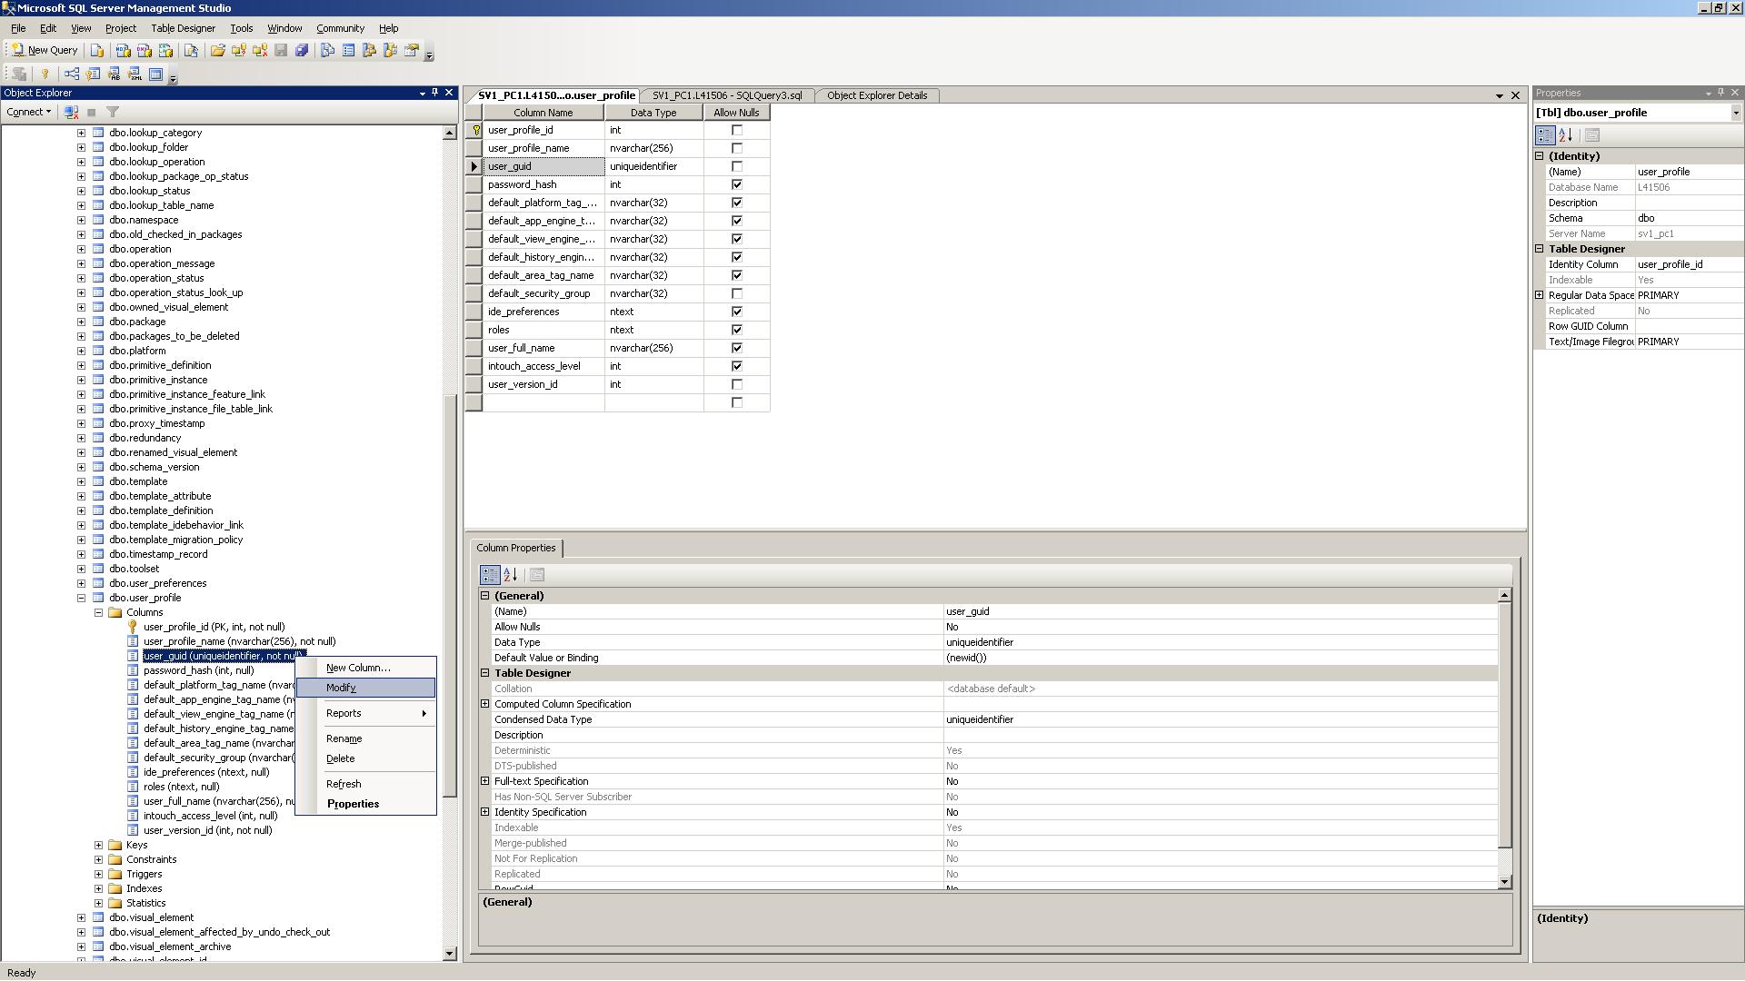Expand the Constraints folder

[x=98, y=859]
